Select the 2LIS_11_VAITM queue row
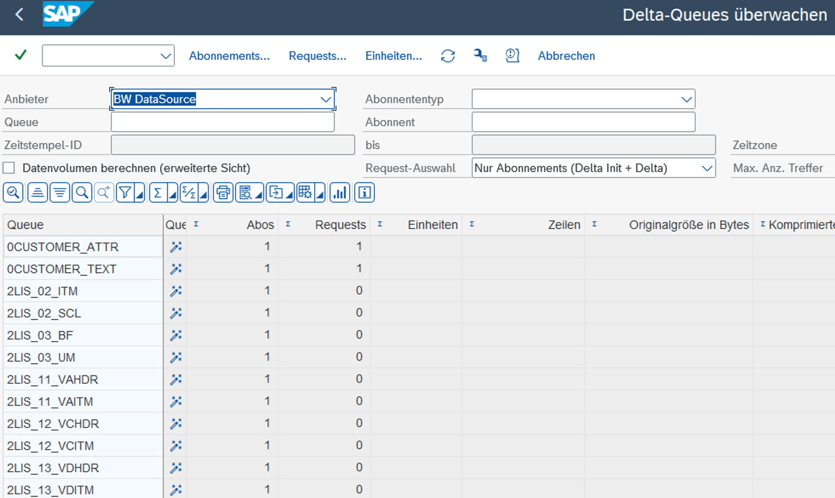The width and height of the screenshot is (835, 498). pyautogui.click(x=83, y=402)
